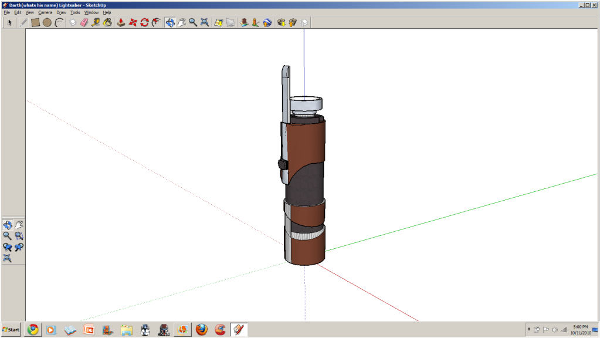Image resolution: width=600 pixels, height=338 pixels.
Task: Open the View menu
Action: (x=29, y=12)
